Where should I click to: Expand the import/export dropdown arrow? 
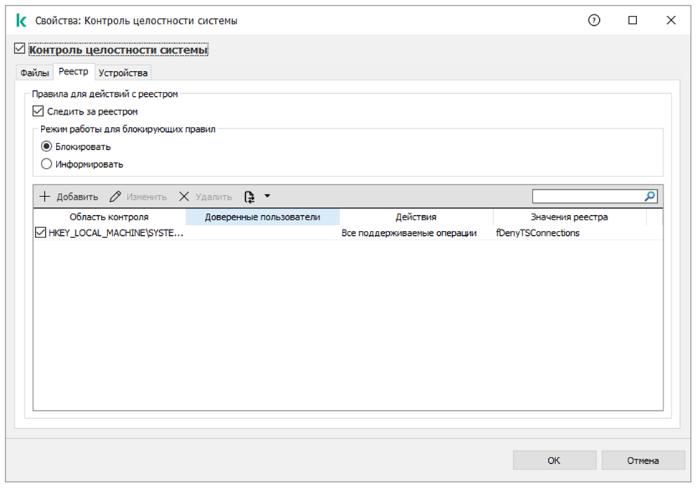[267, 196]
